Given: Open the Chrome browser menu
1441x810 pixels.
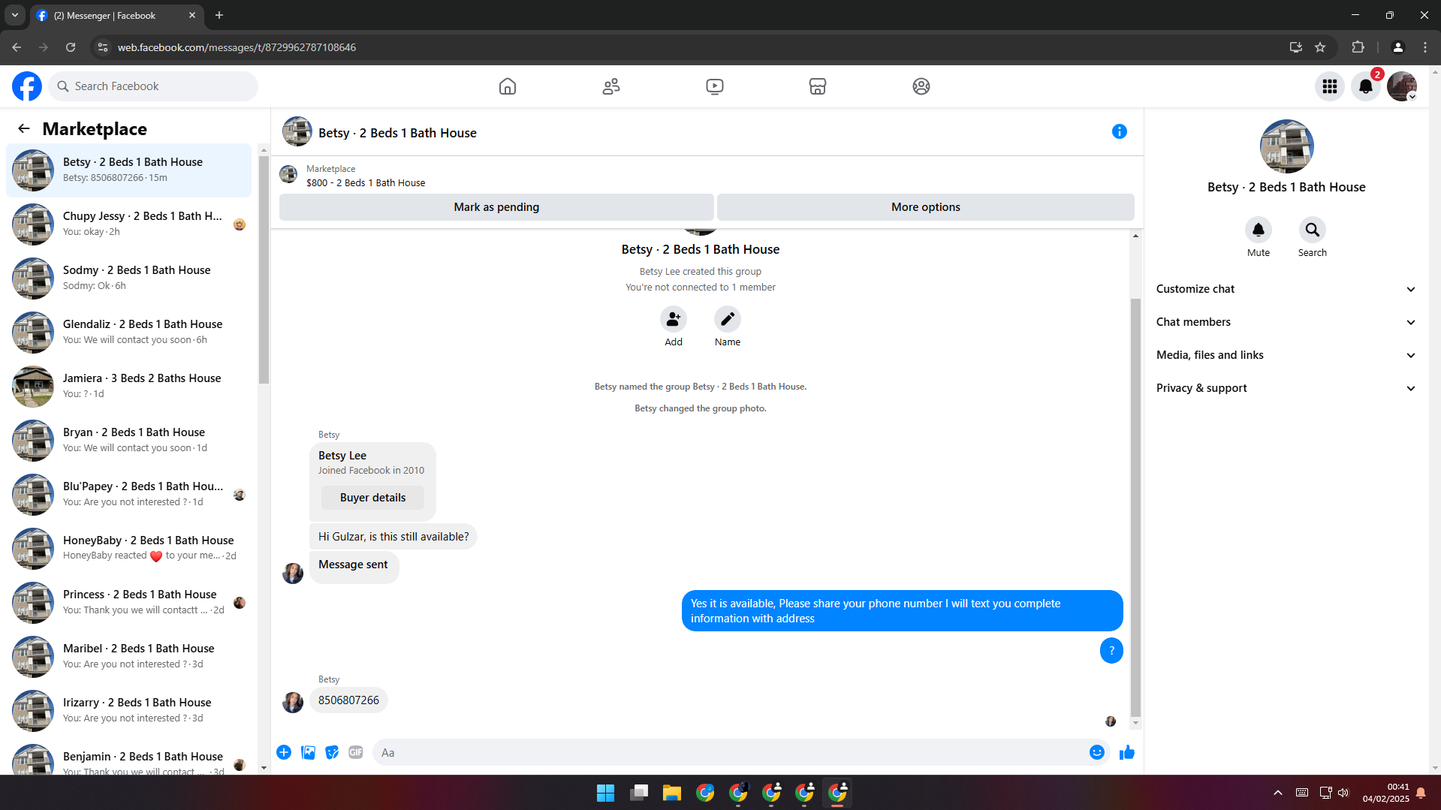Looking at the screenshot, I should tap(1425, 47).
